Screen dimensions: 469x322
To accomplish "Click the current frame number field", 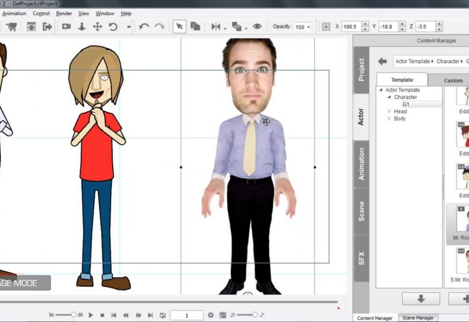I will click(x=187, y=315).
